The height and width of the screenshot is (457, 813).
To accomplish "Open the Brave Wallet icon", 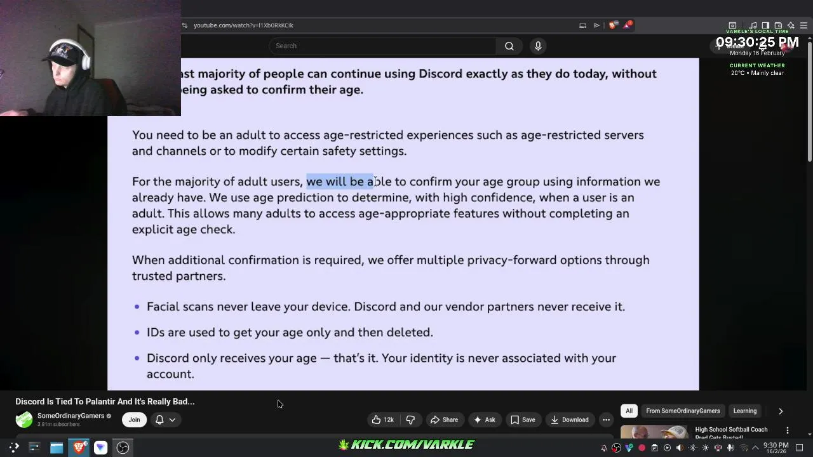I will tap(778, 25).
